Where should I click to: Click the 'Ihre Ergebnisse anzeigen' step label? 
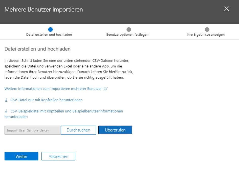coord(206,35)
